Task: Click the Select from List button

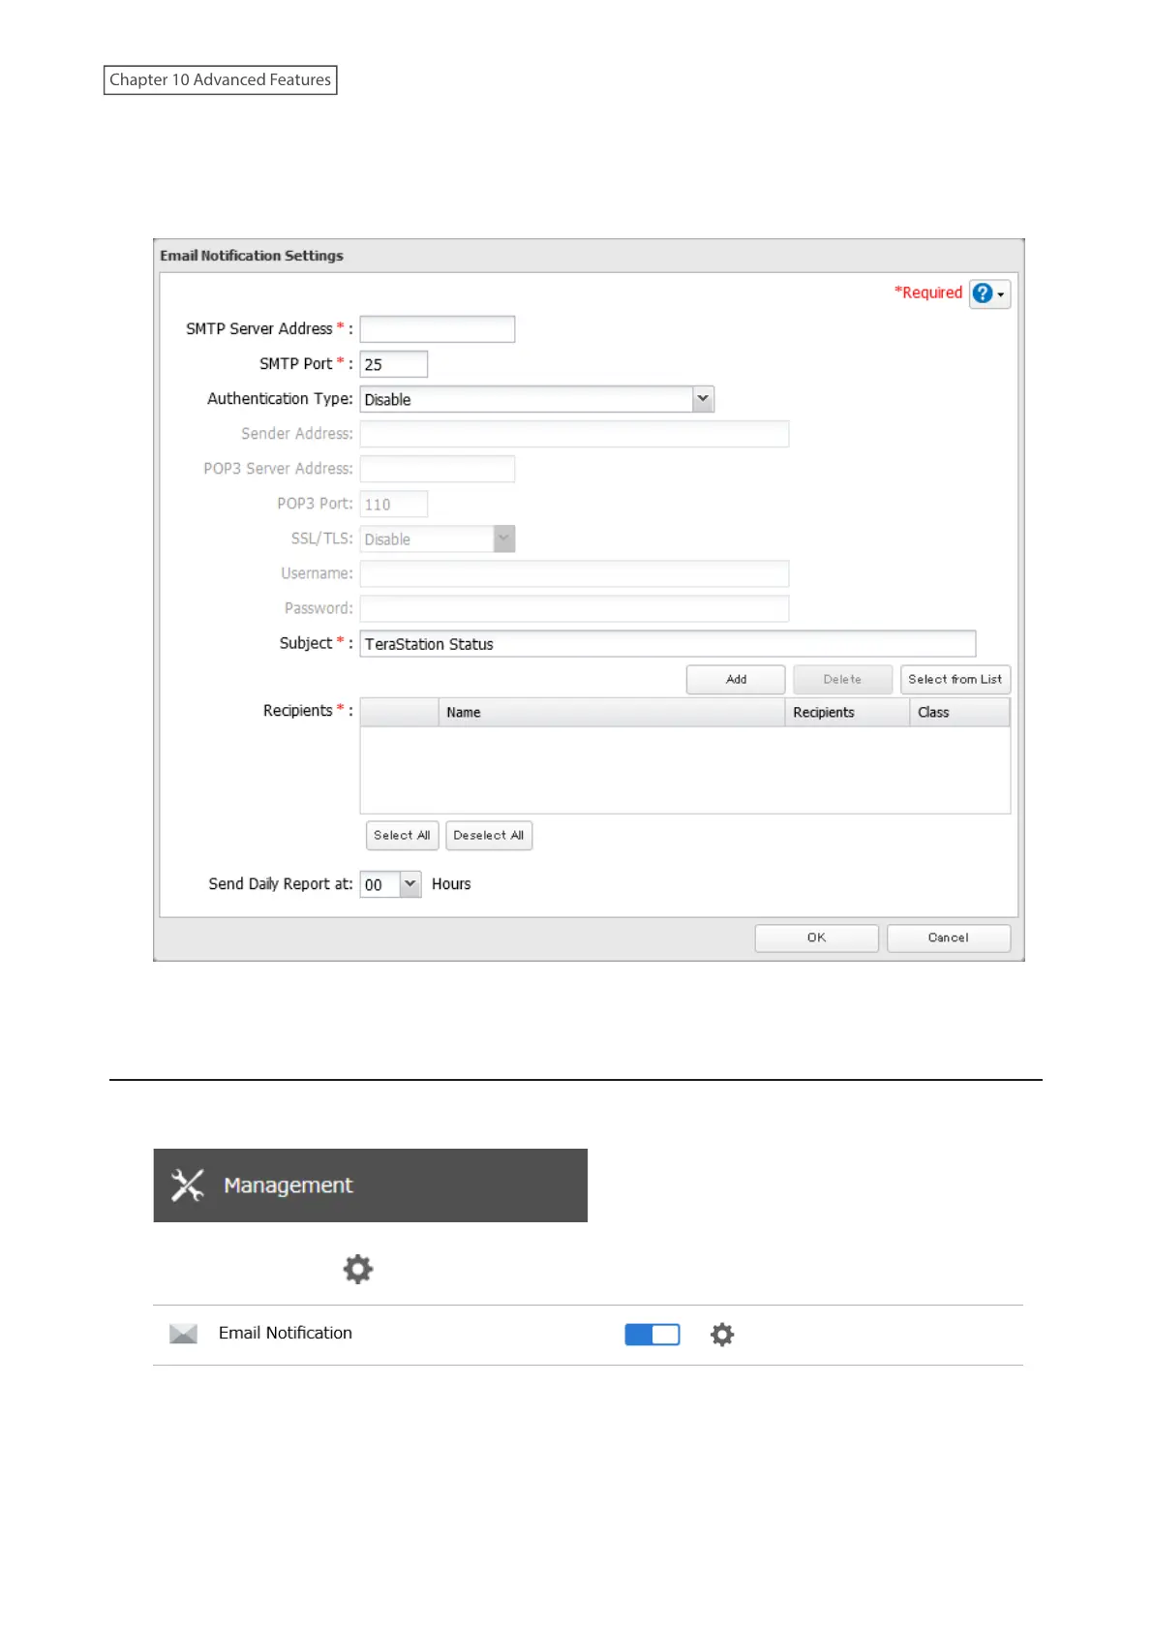Action: tap(955, 679)
